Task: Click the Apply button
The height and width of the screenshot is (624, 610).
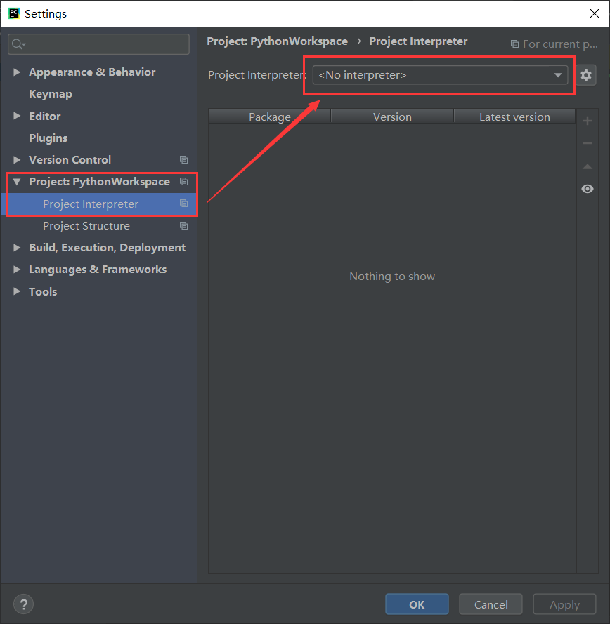Action: pos(564,604)
